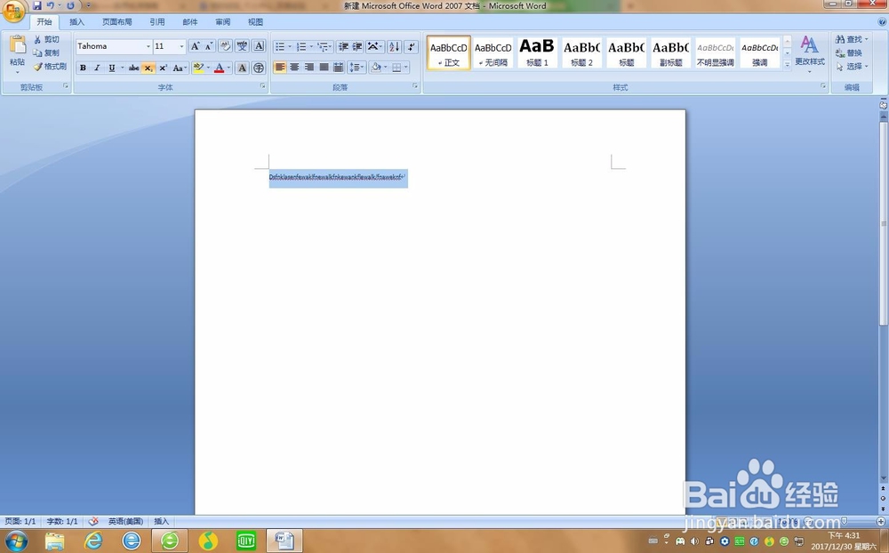Undo the last action
This screenshot has width=889, height=553.
click(51, 5)
